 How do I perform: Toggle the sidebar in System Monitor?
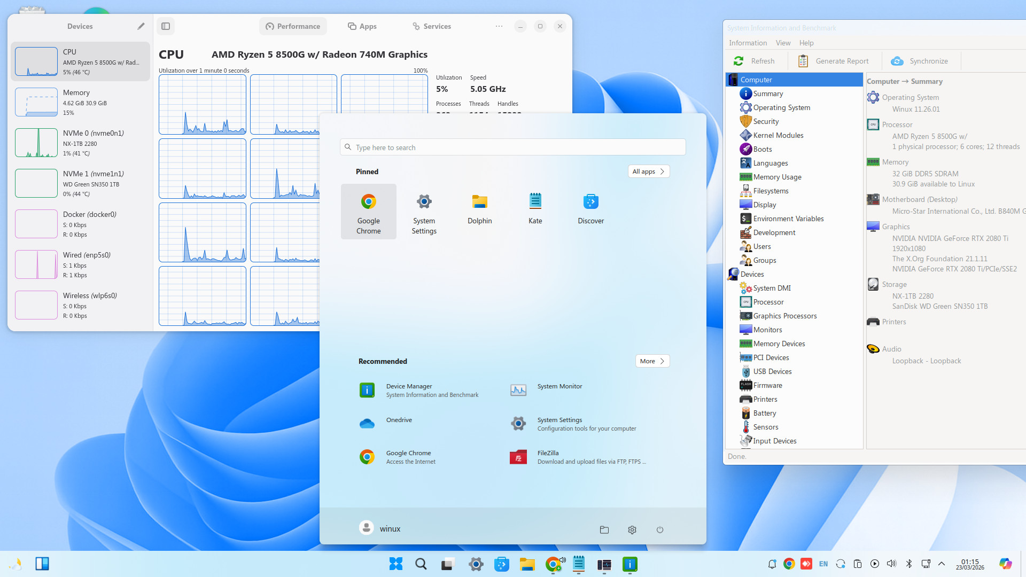166,26
